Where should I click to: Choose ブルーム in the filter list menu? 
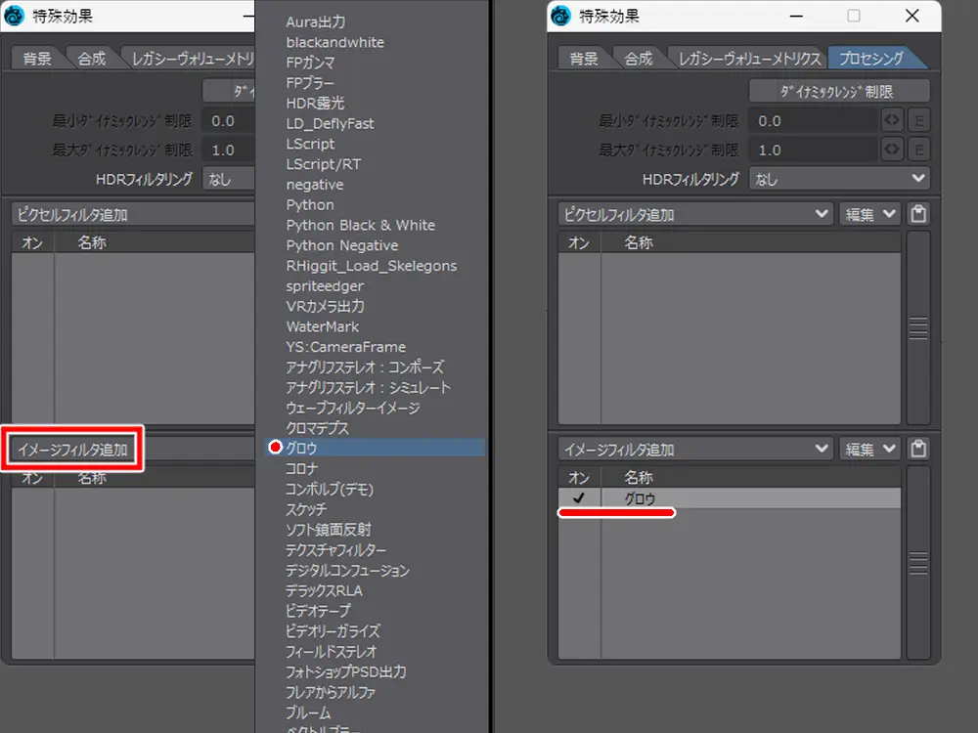pyautogui.click(x=308, y=713)
